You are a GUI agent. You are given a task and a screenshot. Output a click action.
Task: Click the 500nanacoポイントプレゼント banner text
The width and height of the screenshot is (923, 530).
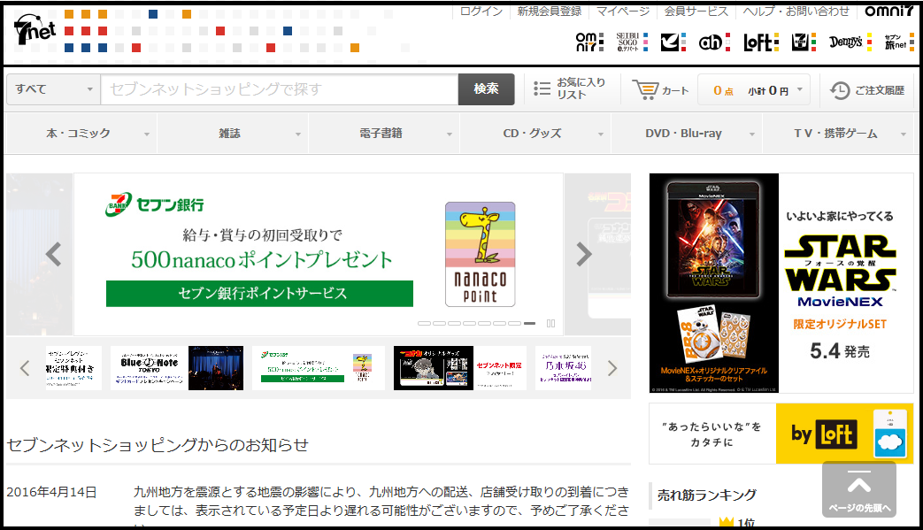tap(261, 259)
